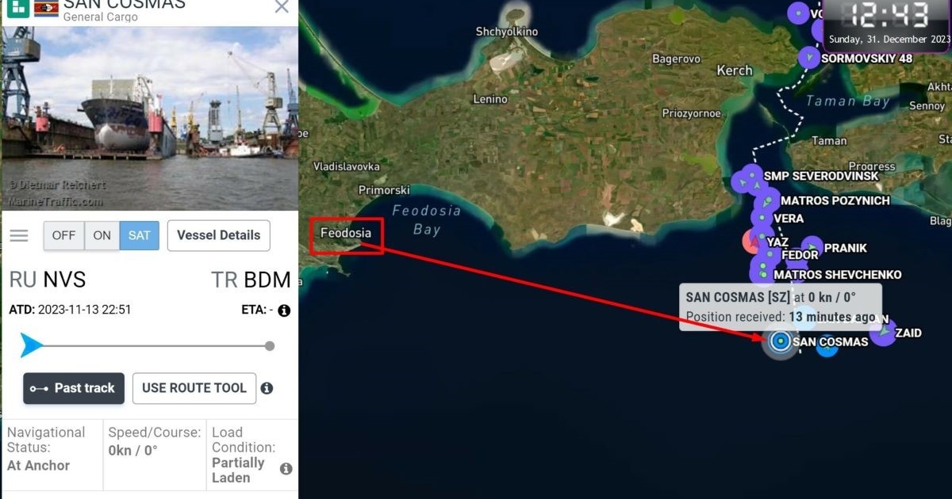The width and height of the screenshot is (952, 499).
Task: Close the SAN COSMAS vessel panel
Action: click(282, 7)
